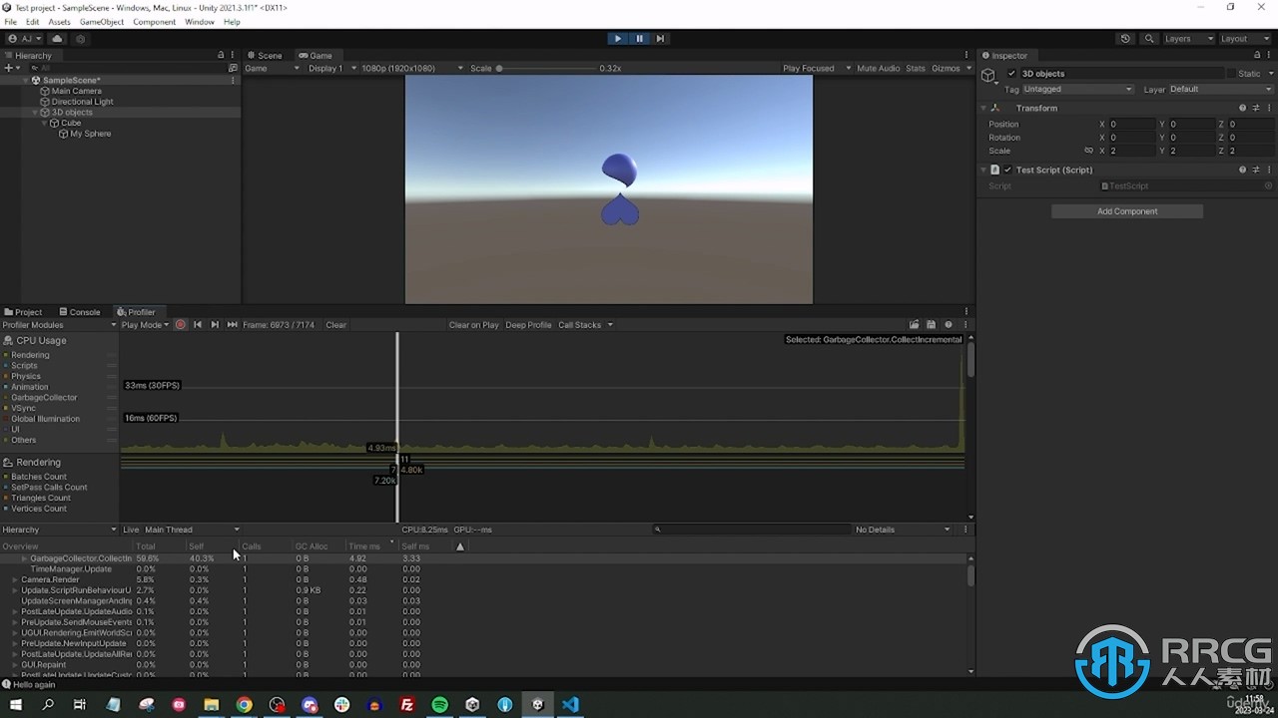The height and width of the screenshot is (718, 1278).
Task: Go to previous Profiler frame
Action: click(198, 325)
